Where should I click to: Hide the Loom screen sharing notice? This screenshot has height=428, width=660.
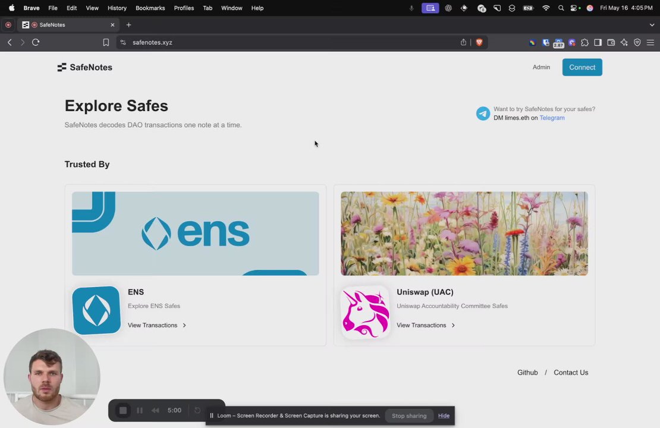tap(444, 416)
